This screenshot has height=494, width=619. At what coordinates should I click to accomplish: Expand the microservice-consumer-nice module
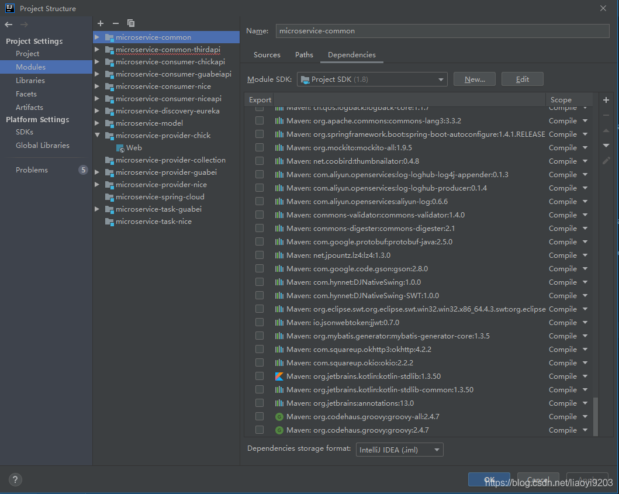pos(97,86)
